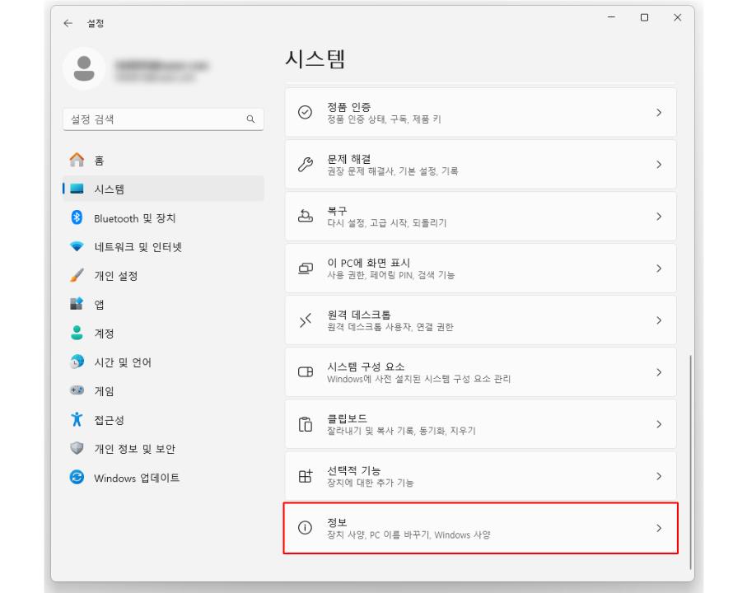Open the 정품 인증 title text
747x593 pixels.
point(348,107)
